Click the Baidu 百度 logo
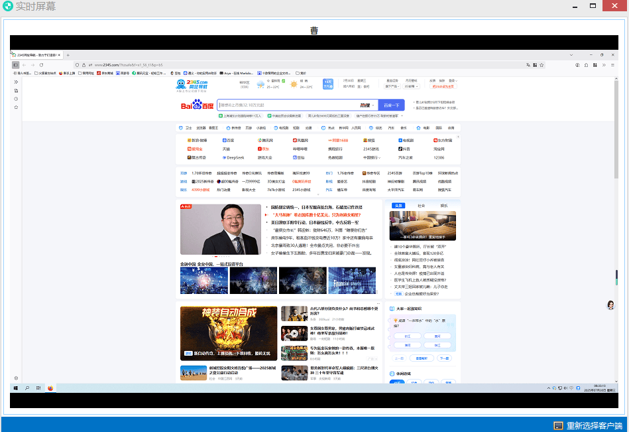The width and height of the screenshot is (629, 432). [x=197, y=106]
